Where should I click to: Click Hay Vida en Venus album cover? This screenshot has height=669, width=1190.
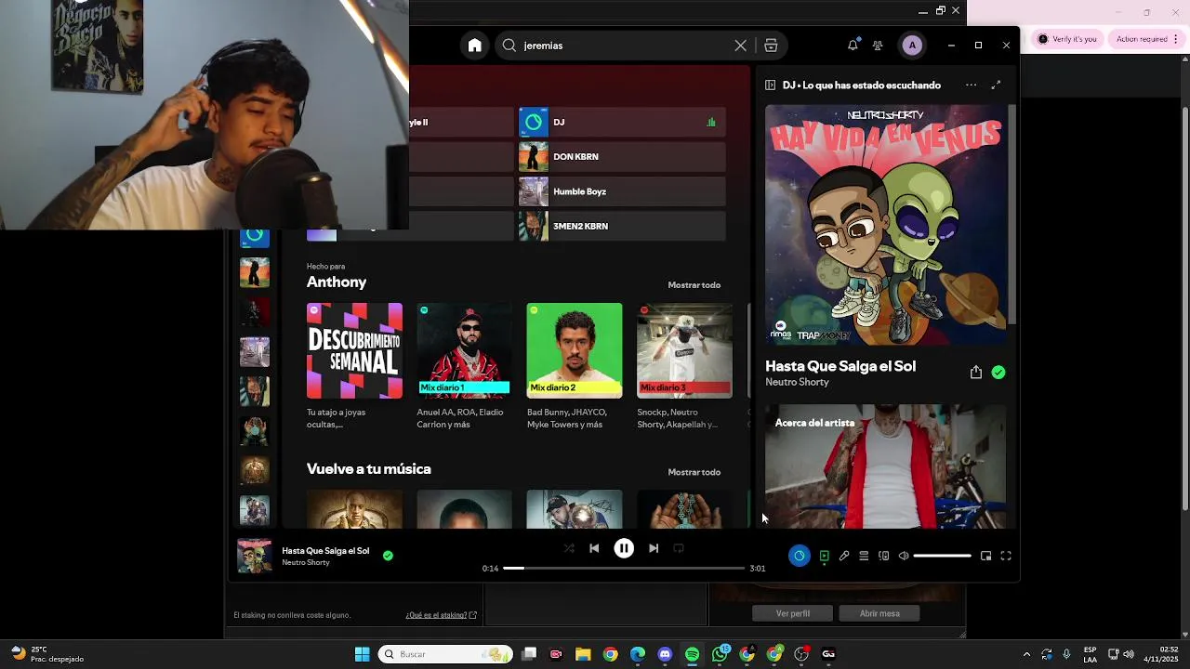coord(885,225)
